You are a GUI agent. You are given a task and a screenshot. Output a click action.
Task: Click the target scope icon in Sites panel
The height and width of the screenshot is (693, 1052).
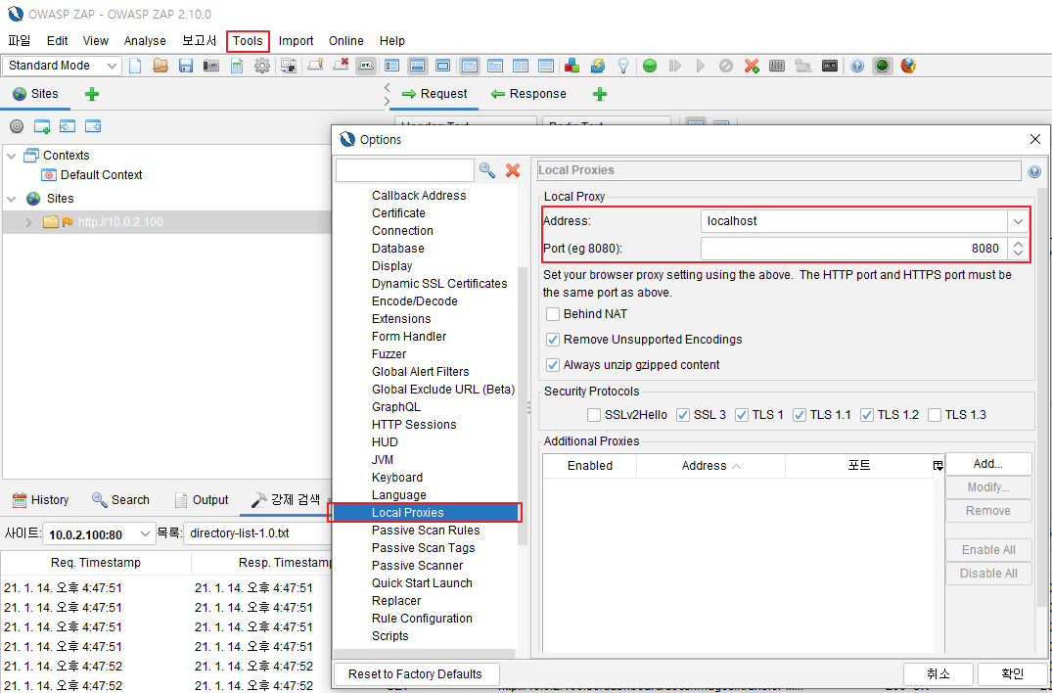(x=17, y=126)
